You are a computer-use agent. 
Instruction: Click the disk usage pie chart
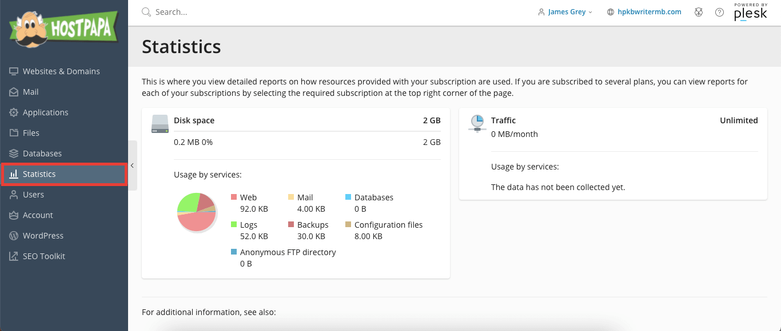(197, 212)
